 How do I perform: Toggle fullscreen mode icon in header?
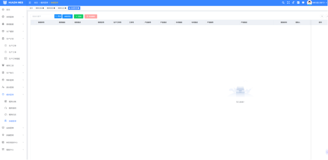(x=288, y=2)
